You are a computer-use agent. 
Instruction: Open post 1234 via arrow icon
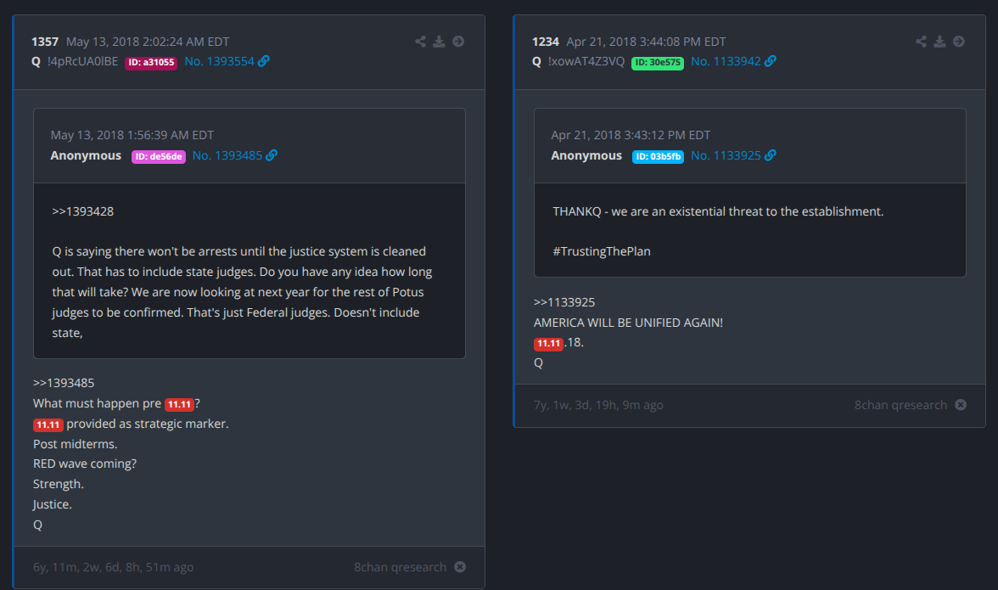pos(959,42)
